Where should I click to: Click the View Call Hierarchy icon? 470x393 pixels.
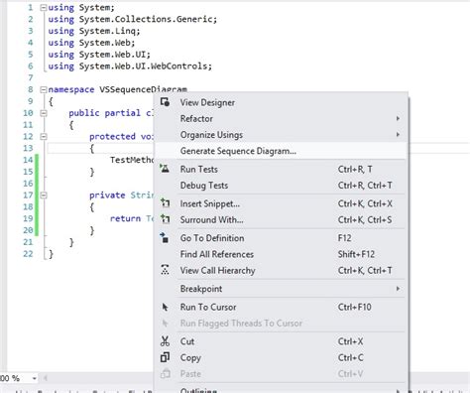(x=165, y=270)
